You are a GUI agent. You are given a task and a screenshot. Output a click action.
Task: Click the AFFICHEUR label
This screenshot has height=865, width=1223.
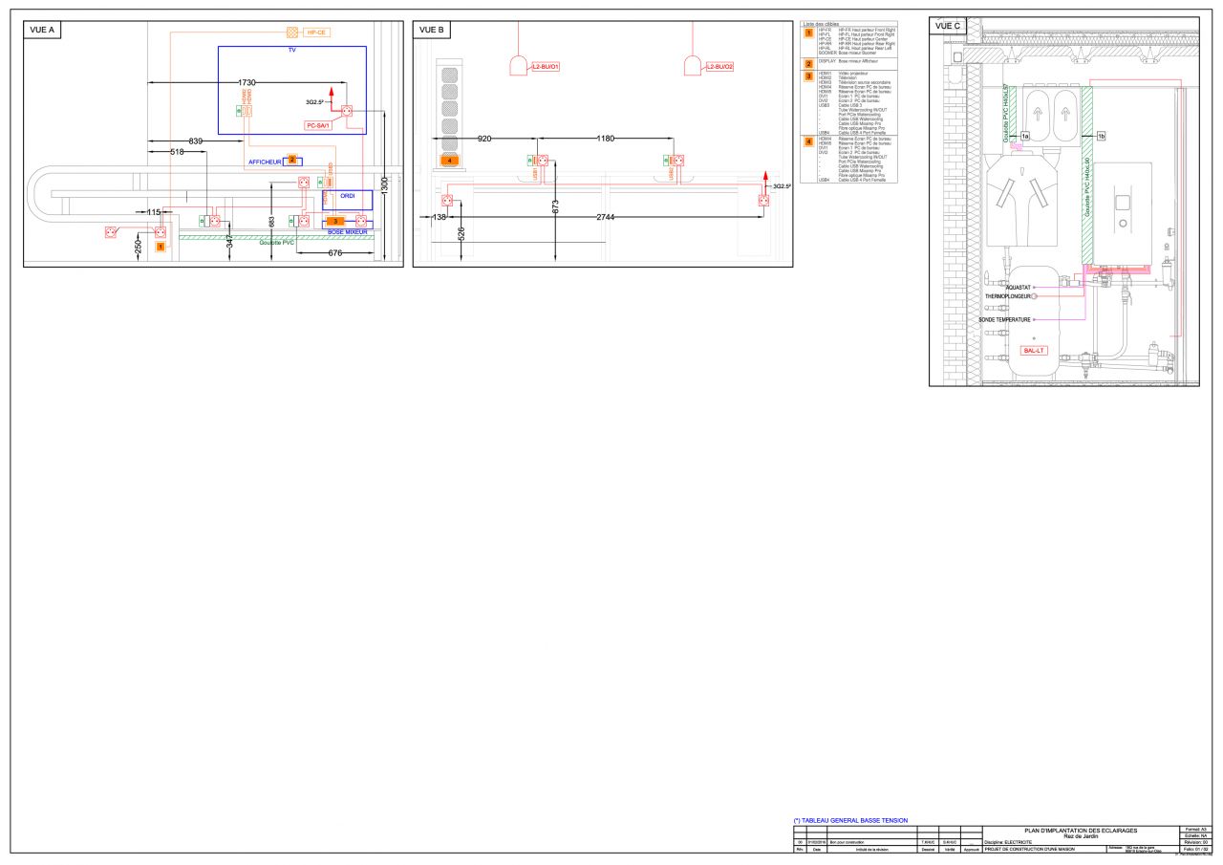click(265, 162)
